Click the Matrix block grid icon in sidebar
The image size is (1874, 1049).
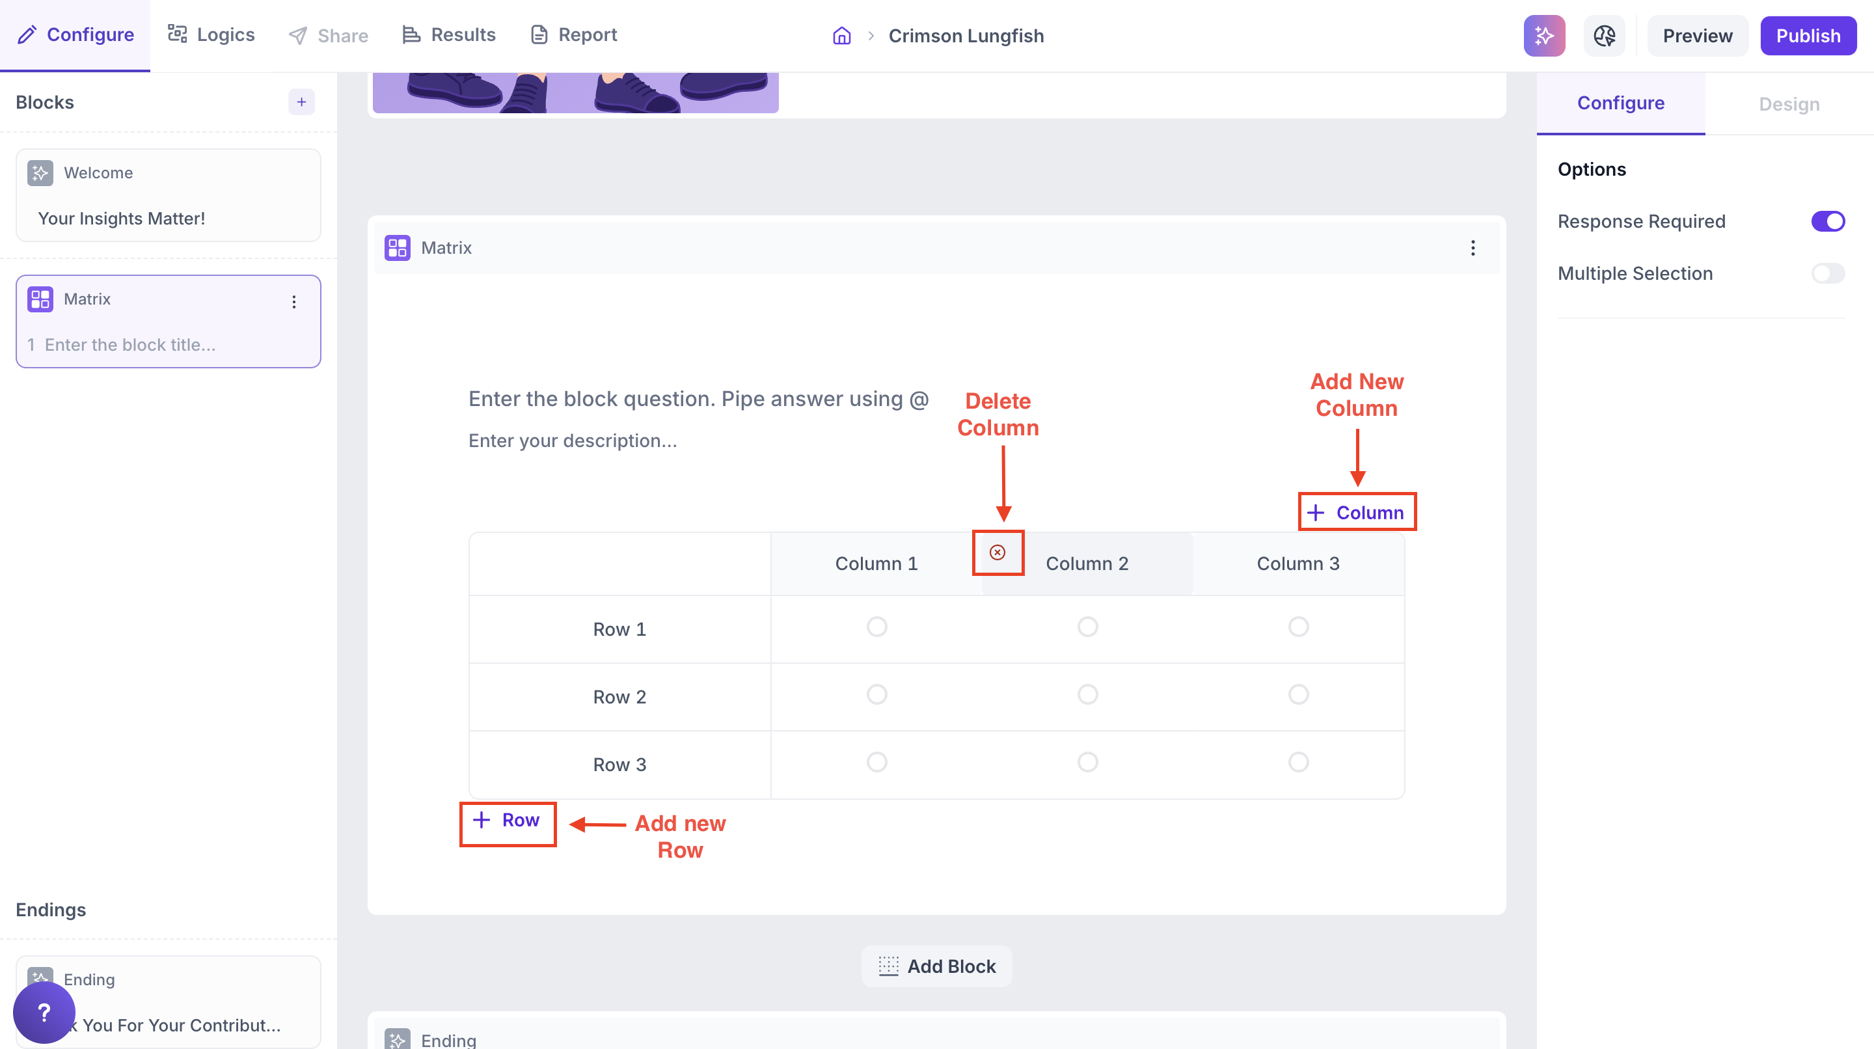tap(41, 299)
